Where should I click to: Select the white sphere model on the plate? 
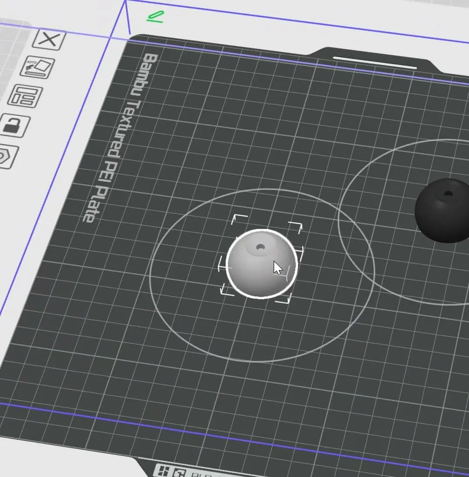(262, 264)
